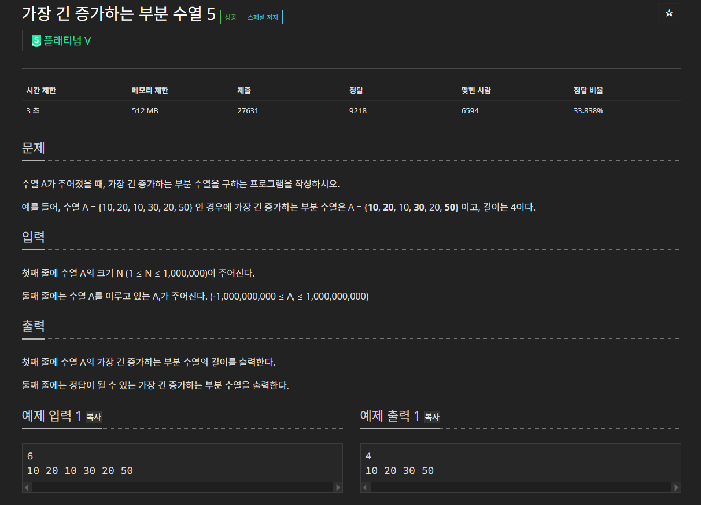The height and width of the screenshot is (505, 701).
Task: Select the 성공 status badge
Action: (x=230, y=17)
